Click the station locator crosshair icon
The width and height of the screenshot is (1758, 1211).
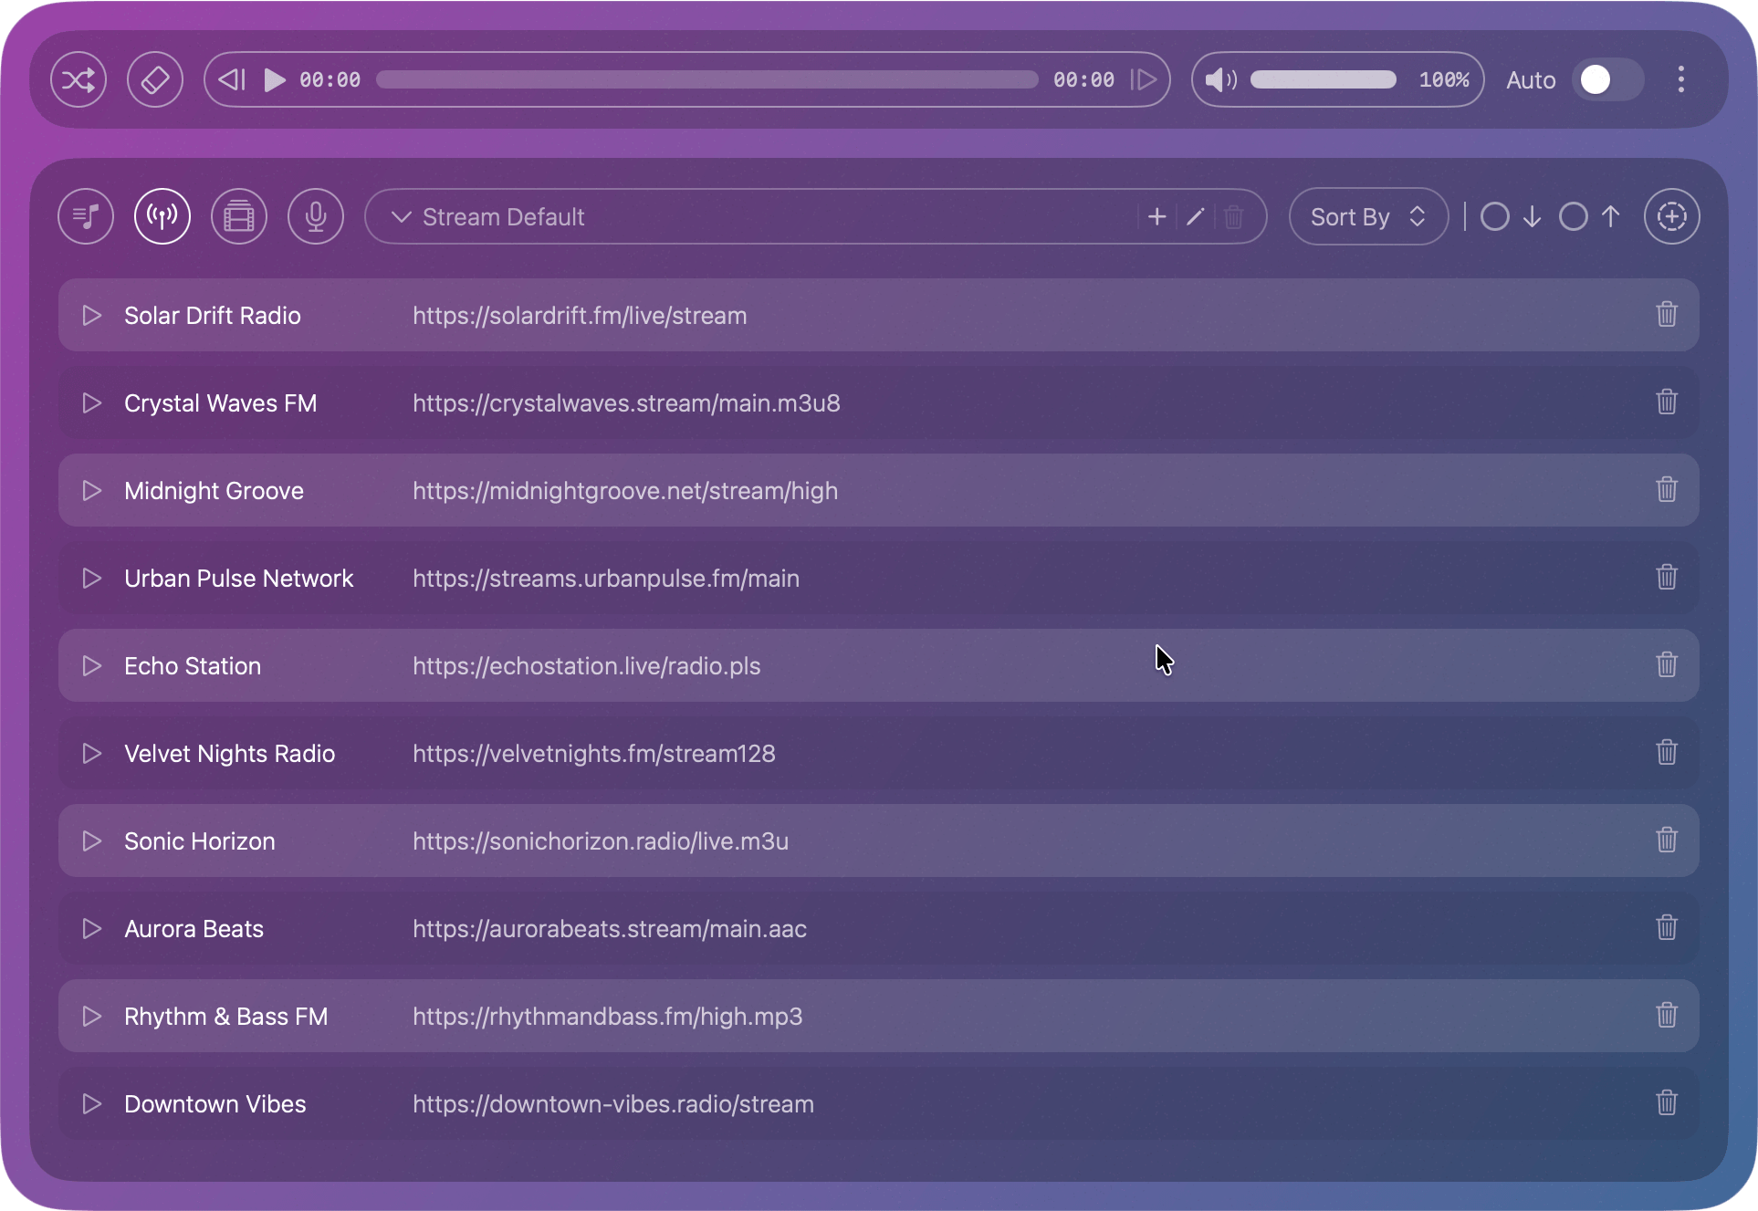click(1671, 216)
